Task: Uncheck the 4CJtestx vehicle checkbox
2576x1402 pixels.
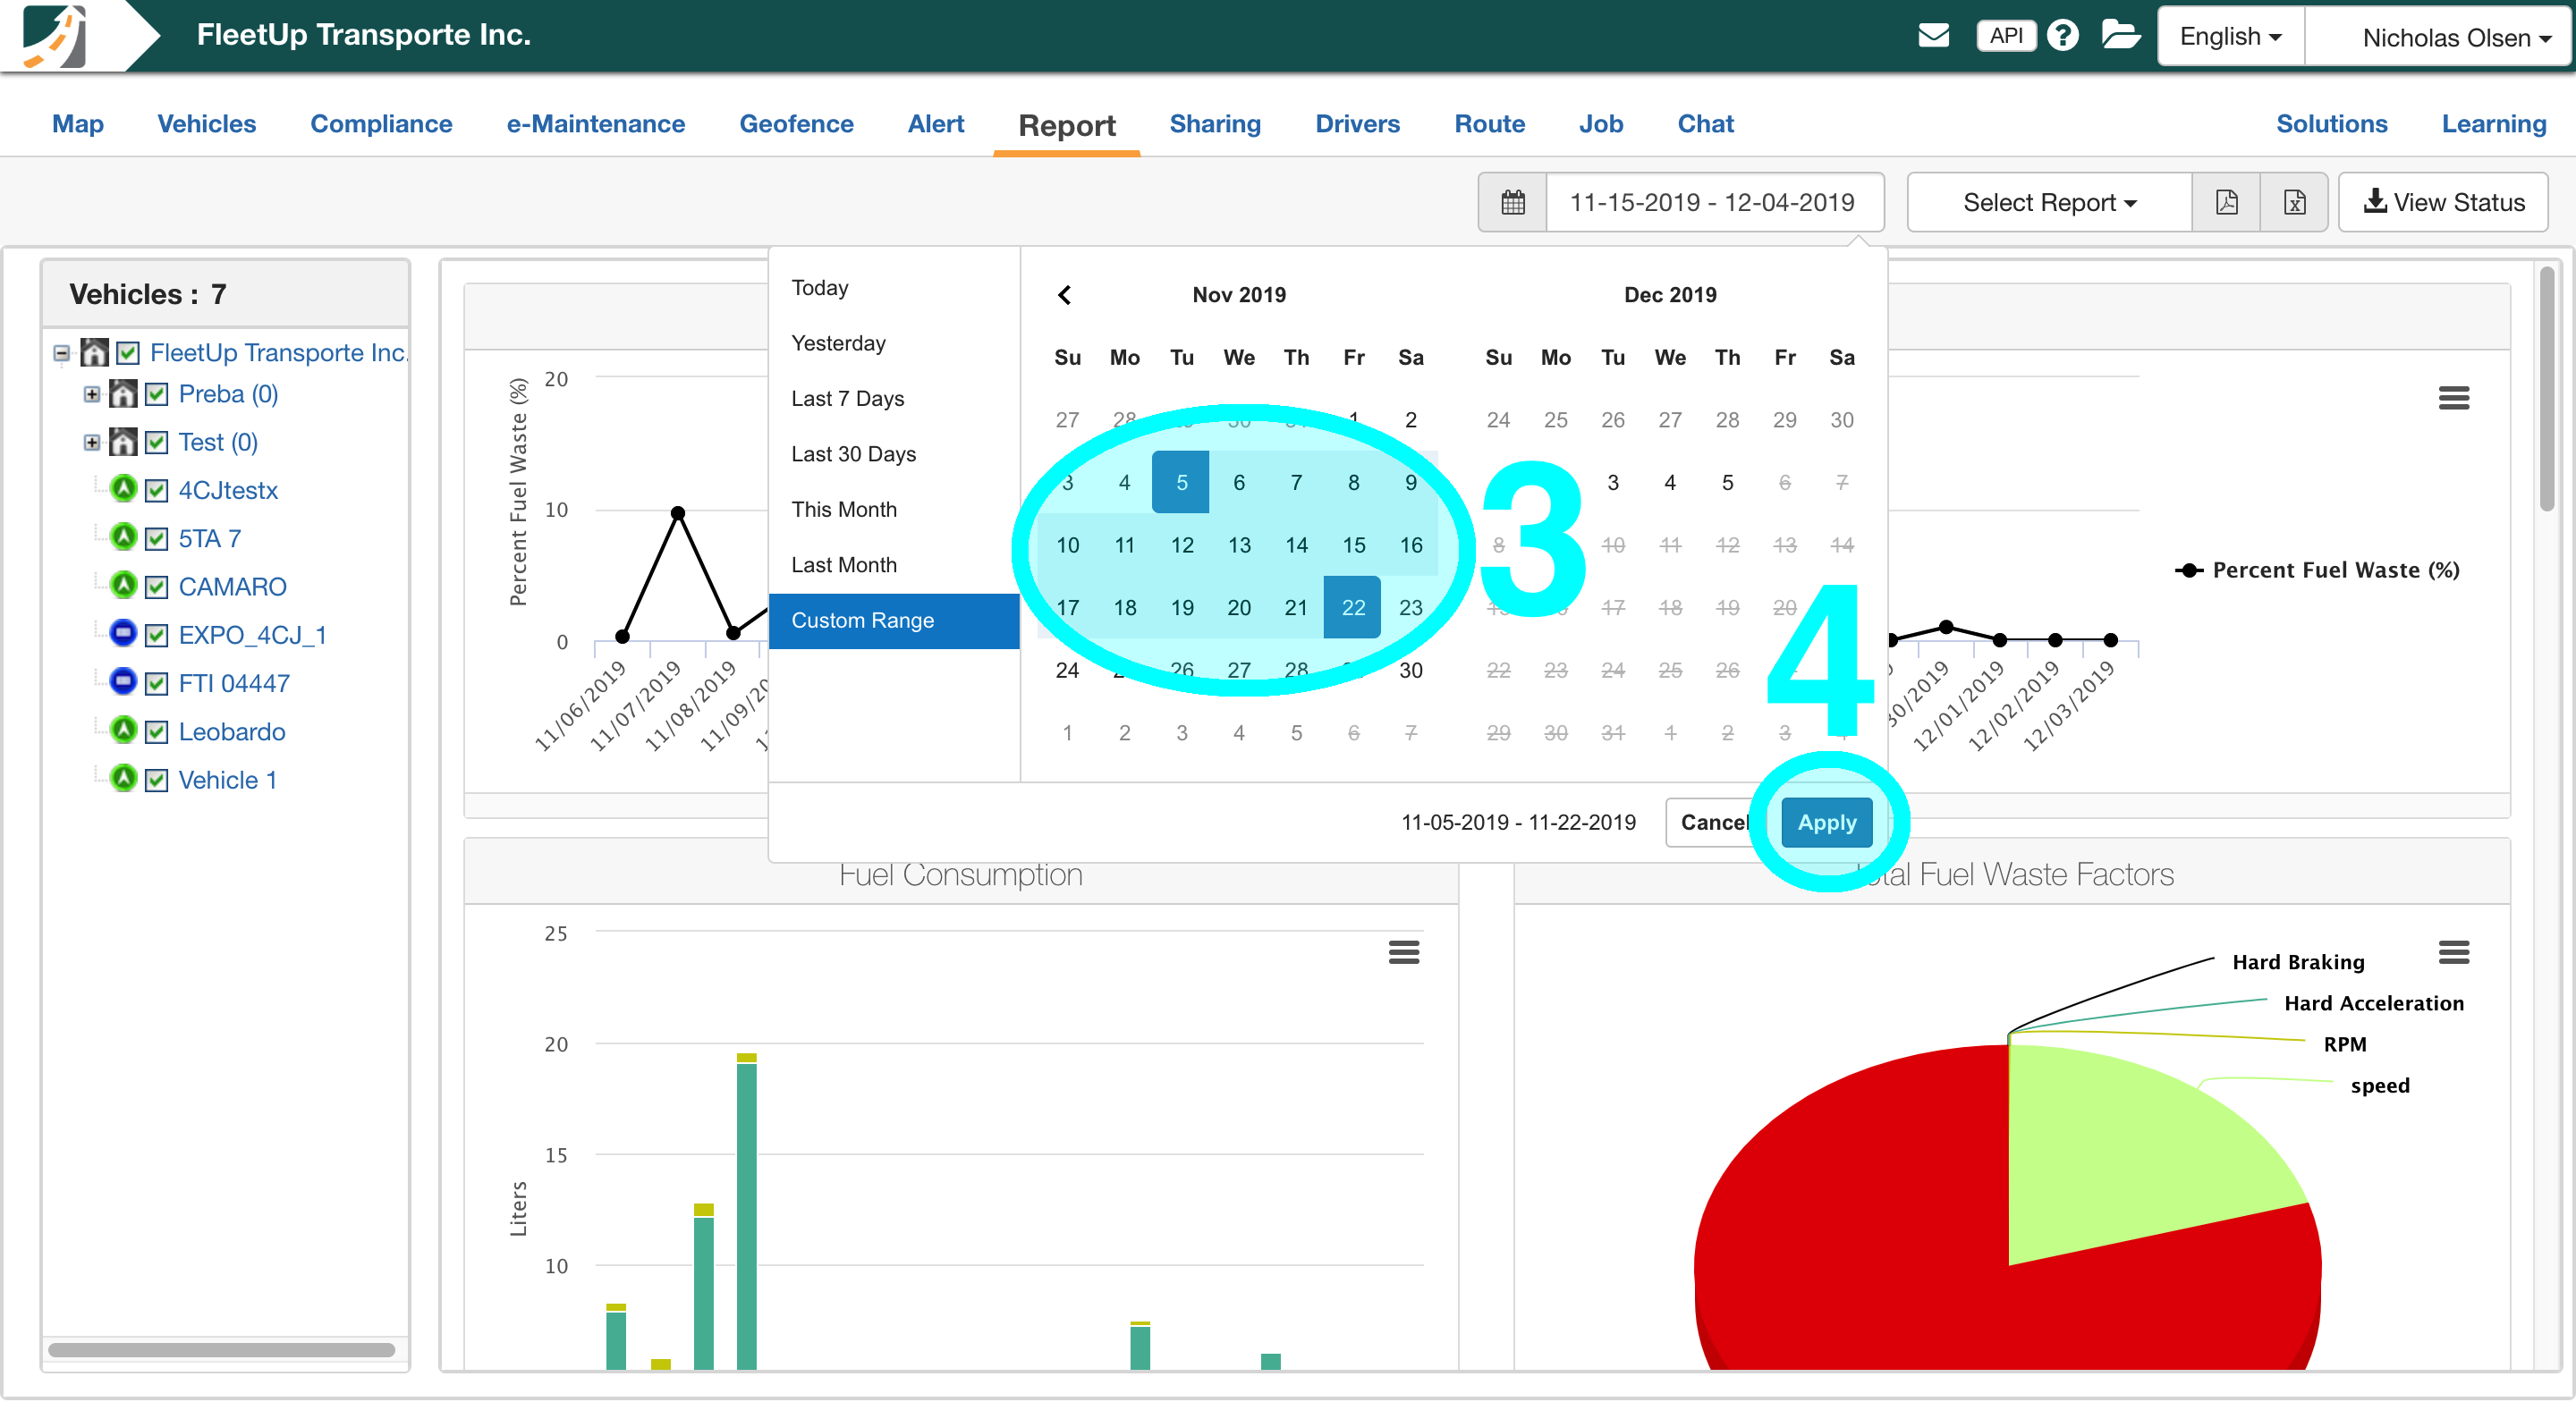Action: pyautogui.click(x=156, y=491)
